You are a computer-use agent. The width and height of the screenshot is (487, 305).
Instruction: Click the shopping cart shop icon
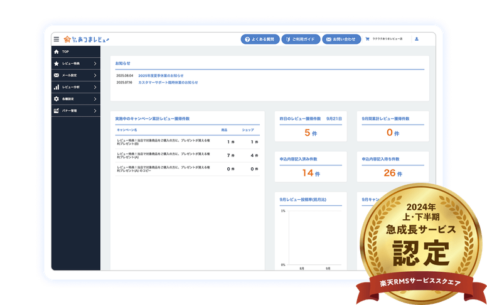coord(368,39)
